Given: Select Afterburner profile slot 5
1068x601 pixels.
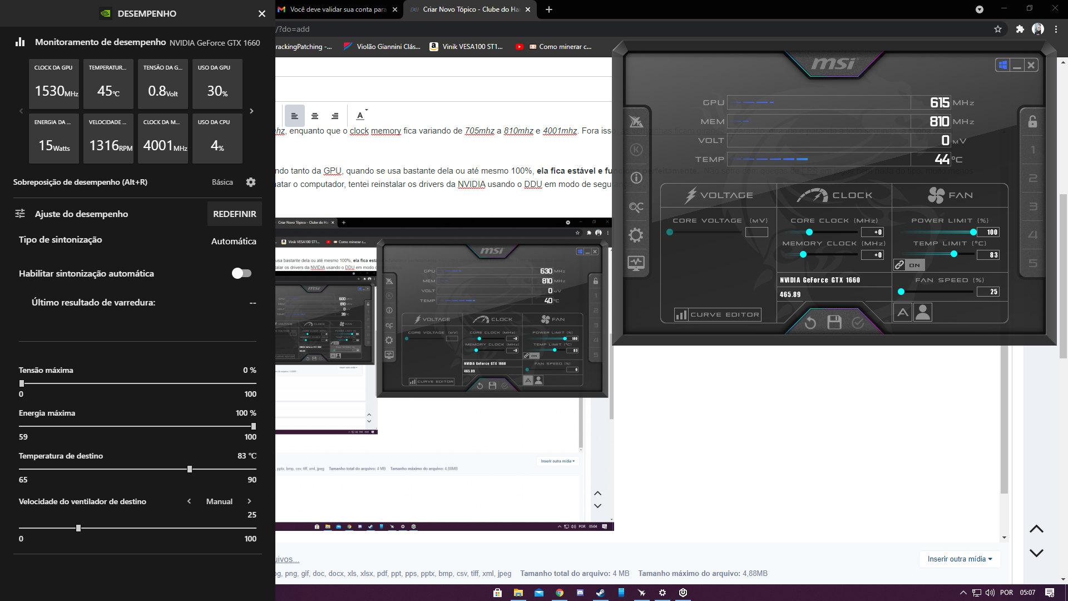Looking at the screenshot, I should (1033, 263).
